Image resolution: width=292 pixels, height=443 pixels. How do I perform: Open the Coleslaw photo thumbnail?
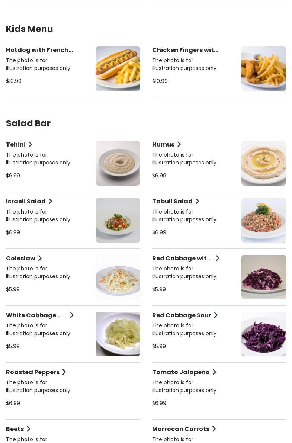coord(118,277)
